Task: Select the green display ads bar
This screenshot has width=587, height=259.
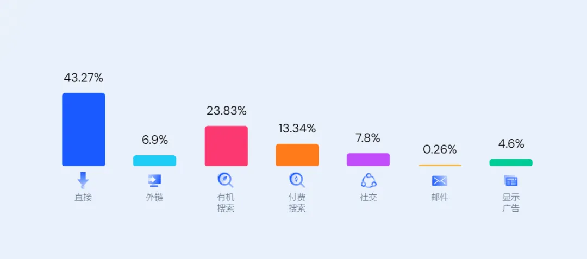Action: coord(511,162)
